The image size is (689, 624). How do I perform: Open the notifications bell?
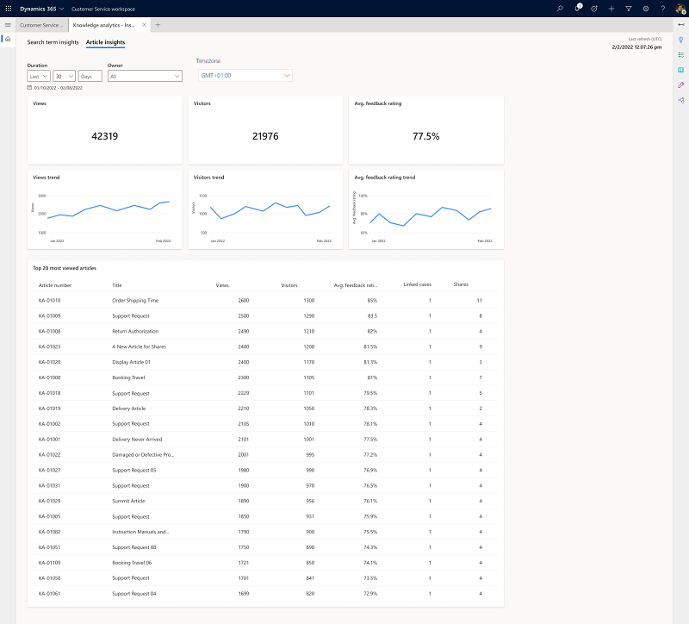click(x=577, y=9)
